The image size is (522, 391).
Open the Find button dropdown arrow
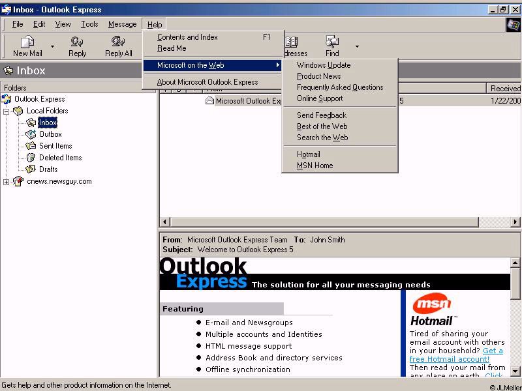357,47
